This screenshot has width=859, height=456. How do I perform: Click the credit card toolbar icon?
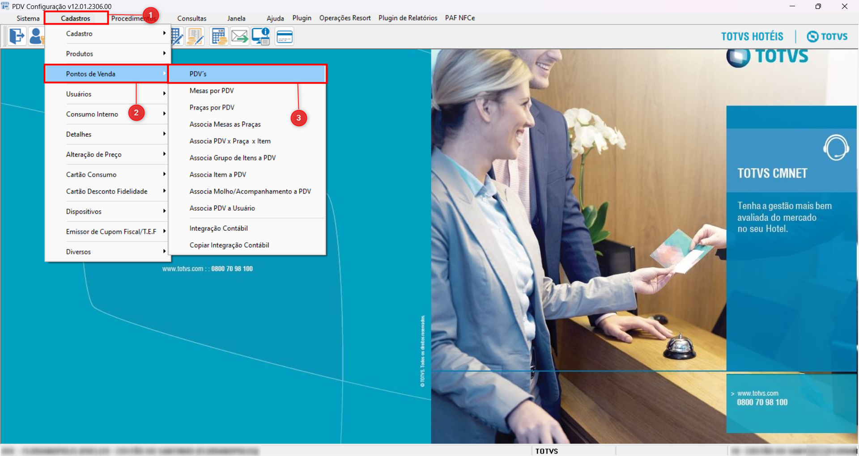[285, 36]
